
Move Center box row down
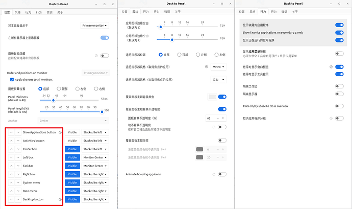click(x=18, y=149)
